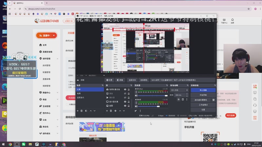262x147 pixels.
Task: Move scene up arrow in scenes panel
Action: point(91,111)
